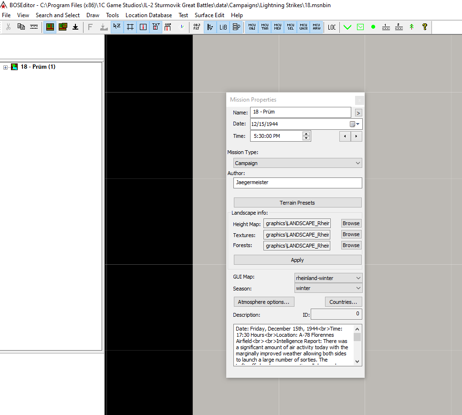Decrease time with the down spinner arrow
The image size is (462, 415).
coord(306,138)
